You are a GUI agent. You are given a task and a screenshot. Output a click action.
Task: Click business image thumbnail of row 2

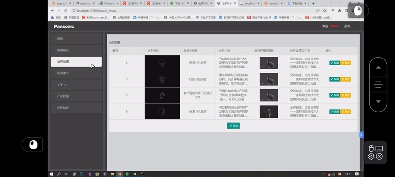[x=162, y=63]
